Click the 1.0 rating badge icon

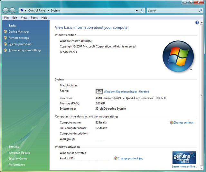coord(99,91)
